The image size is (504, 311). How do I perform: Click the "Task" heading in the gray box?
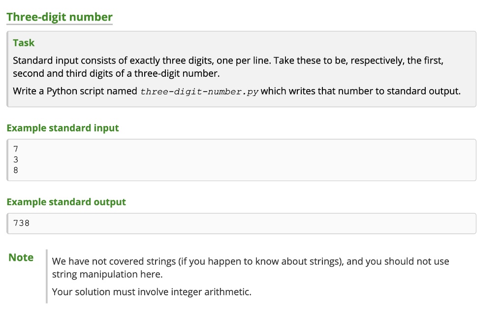(24, 43)
